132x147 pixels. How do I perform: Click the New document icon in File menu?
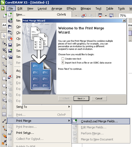(10, 15)
